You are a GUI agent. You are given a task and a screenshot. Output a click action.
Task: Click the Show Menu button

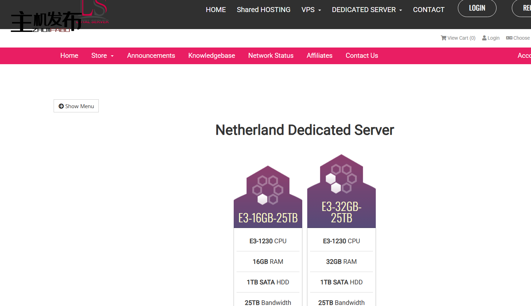coord(76,106)
